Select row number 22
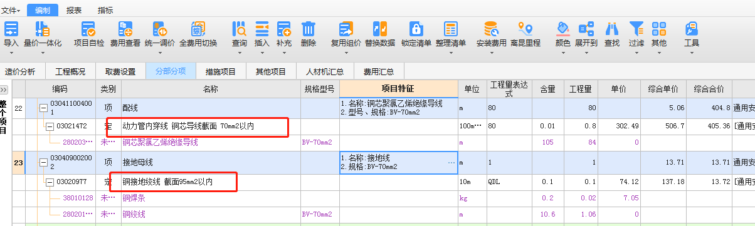 tap(18, 108)
